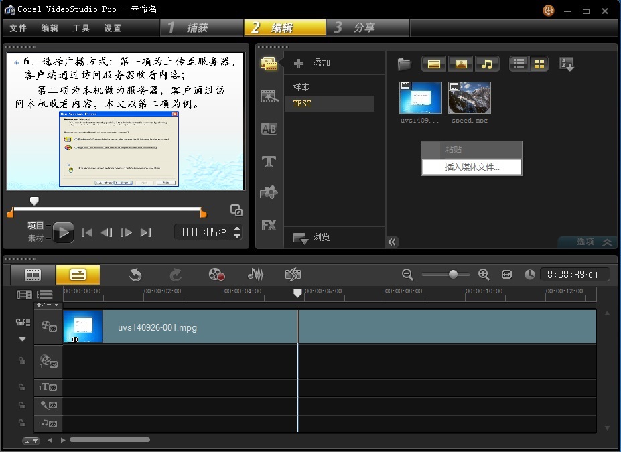Toggle showing audio files in library
Viewport: 621px width, 452px height.
point(487,64)
